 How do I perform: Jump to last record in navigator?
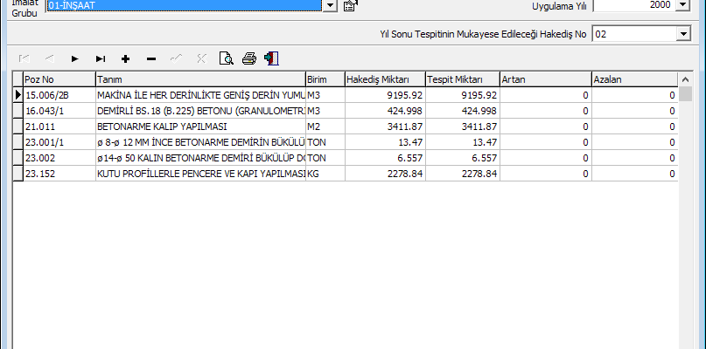[101, 58]
